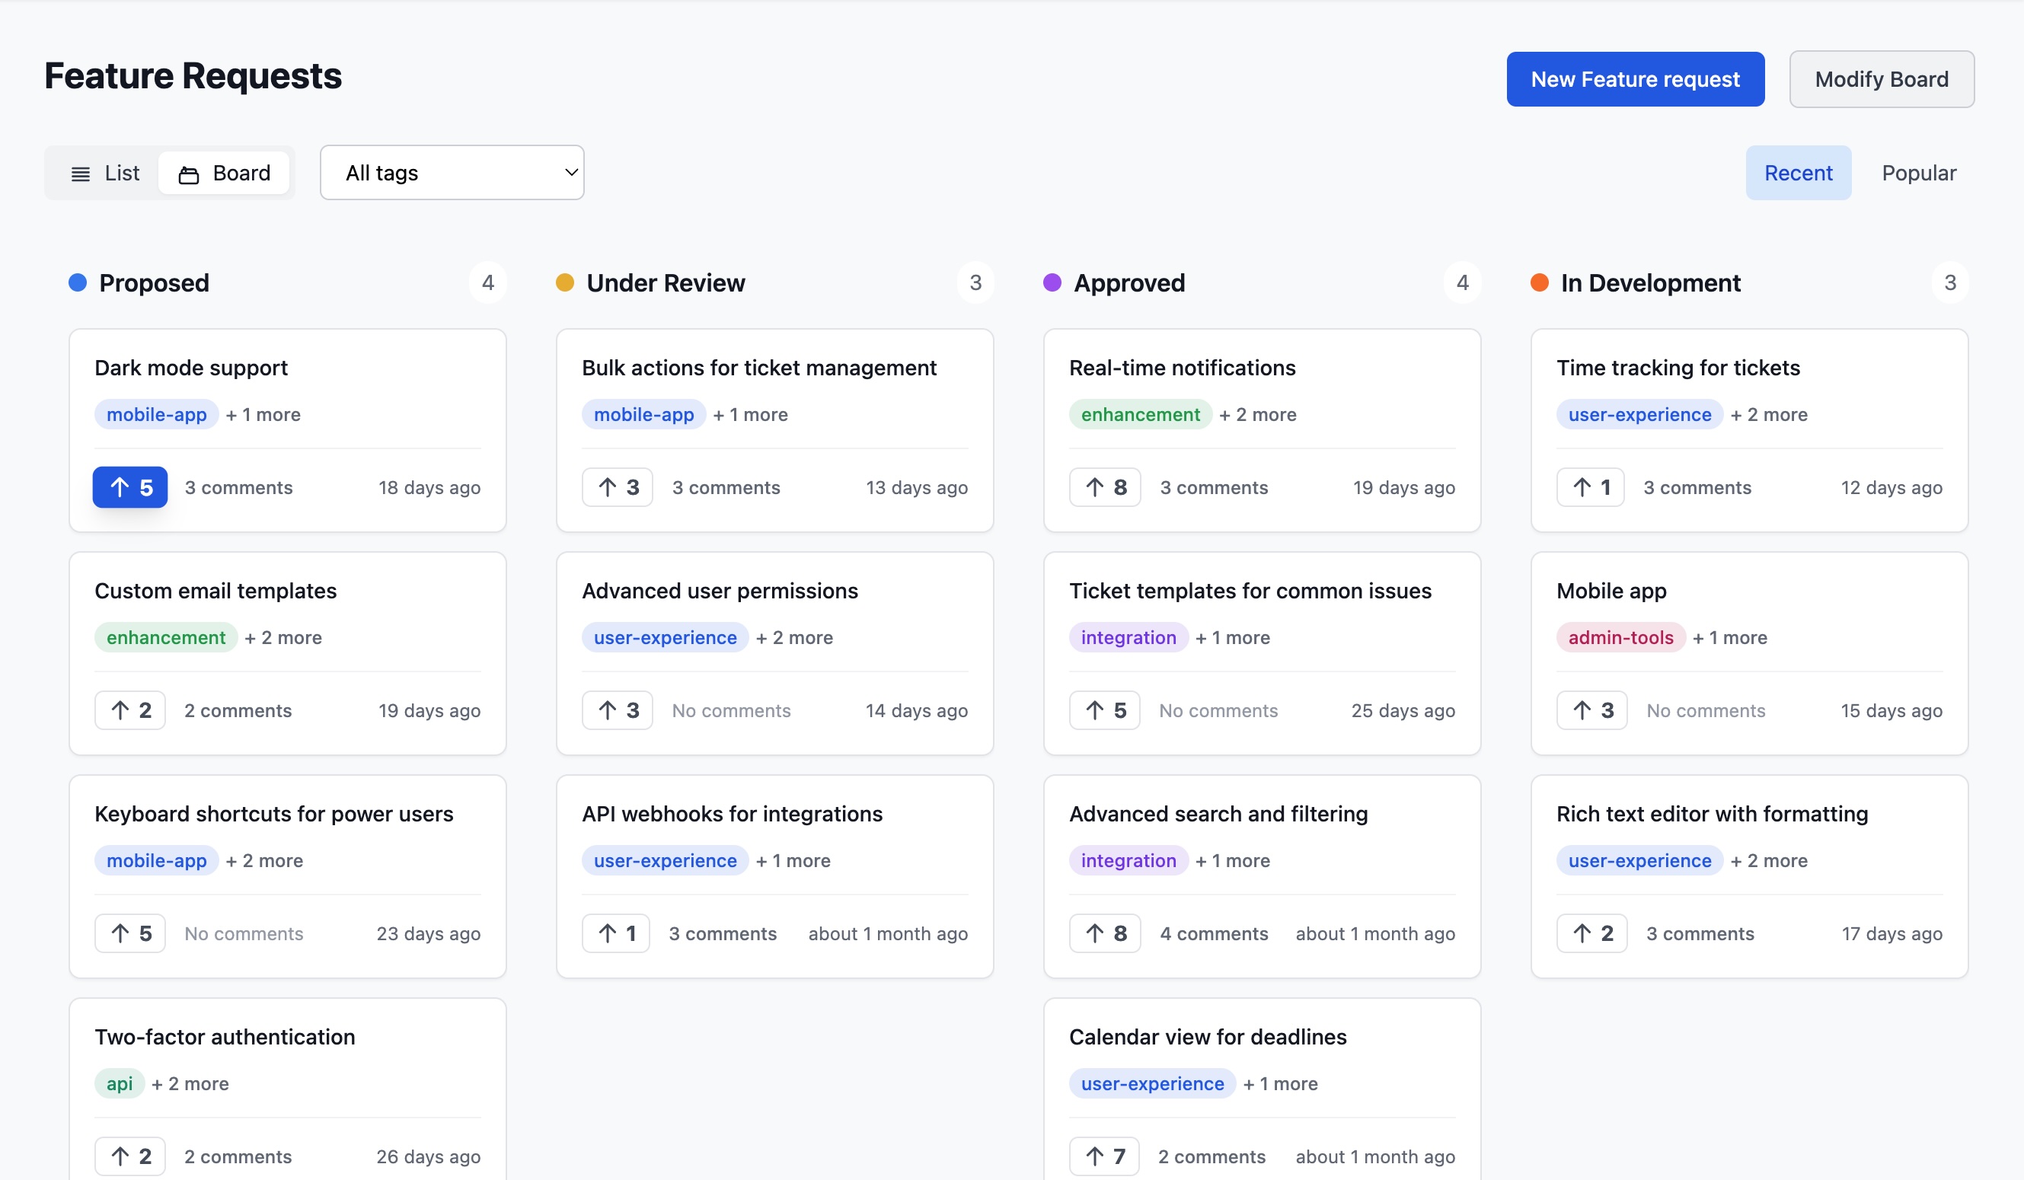This screenshot has width=2024, height=1180.
Task: Open Calendar view for deadlines title
Action: point(1208,1037)
